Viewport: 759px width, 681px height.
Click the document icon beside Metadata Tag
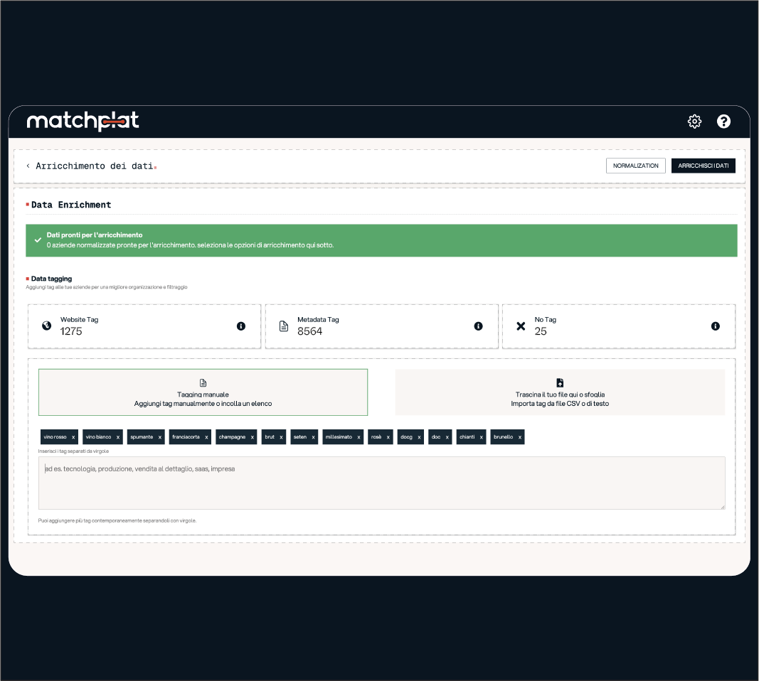284,326
